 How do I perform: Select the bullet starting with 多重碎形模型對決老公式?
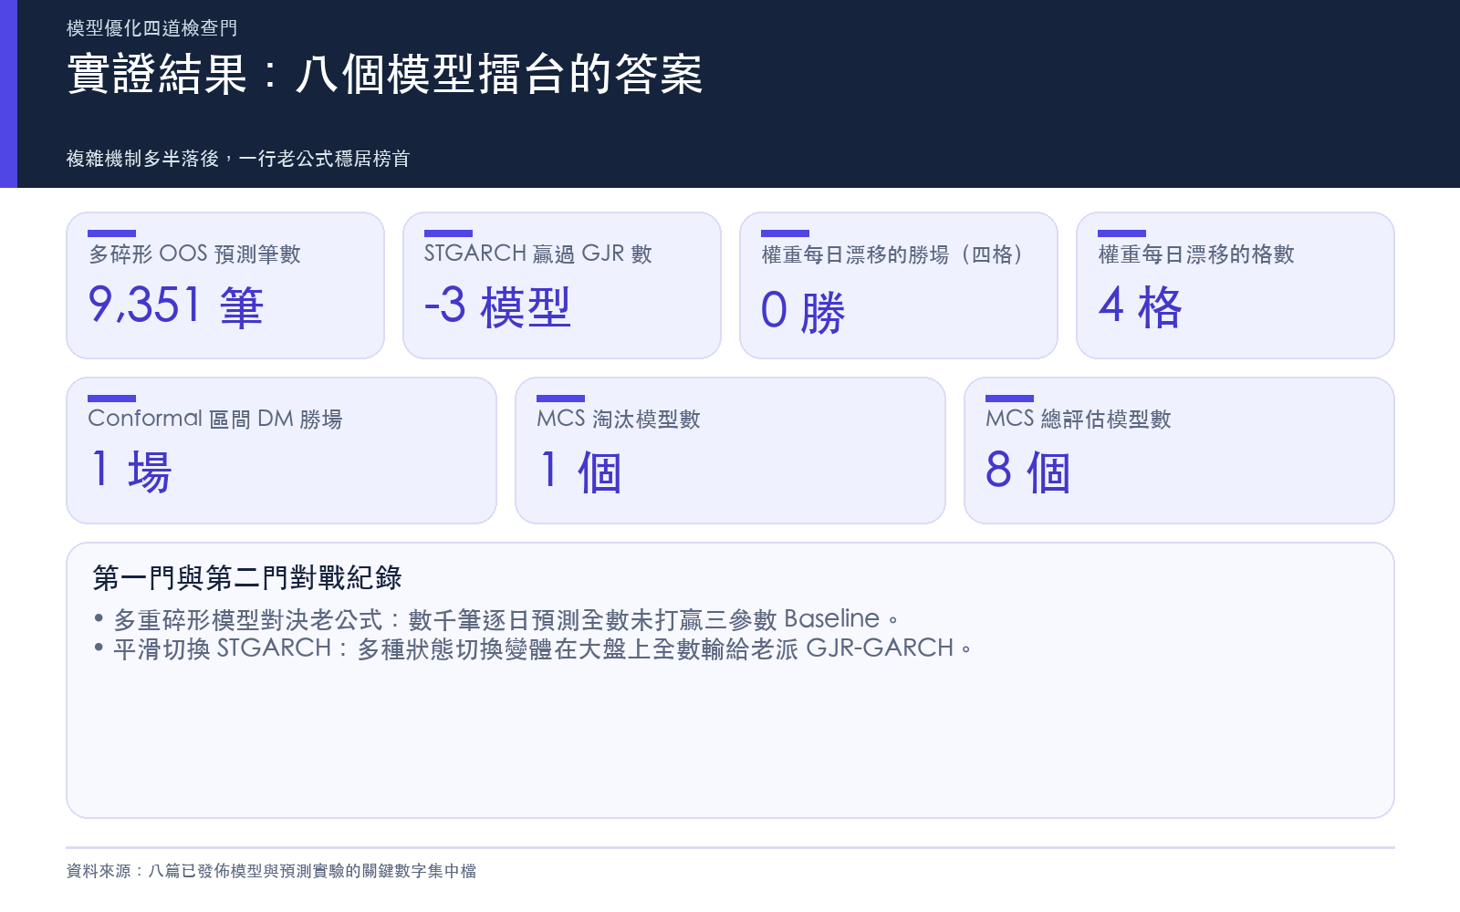pyautogui.click(x=495, y=619)
